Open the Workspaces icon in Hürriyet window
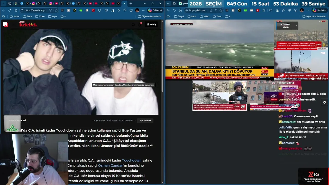The image size is (329, 185). [x=10, y=3]
